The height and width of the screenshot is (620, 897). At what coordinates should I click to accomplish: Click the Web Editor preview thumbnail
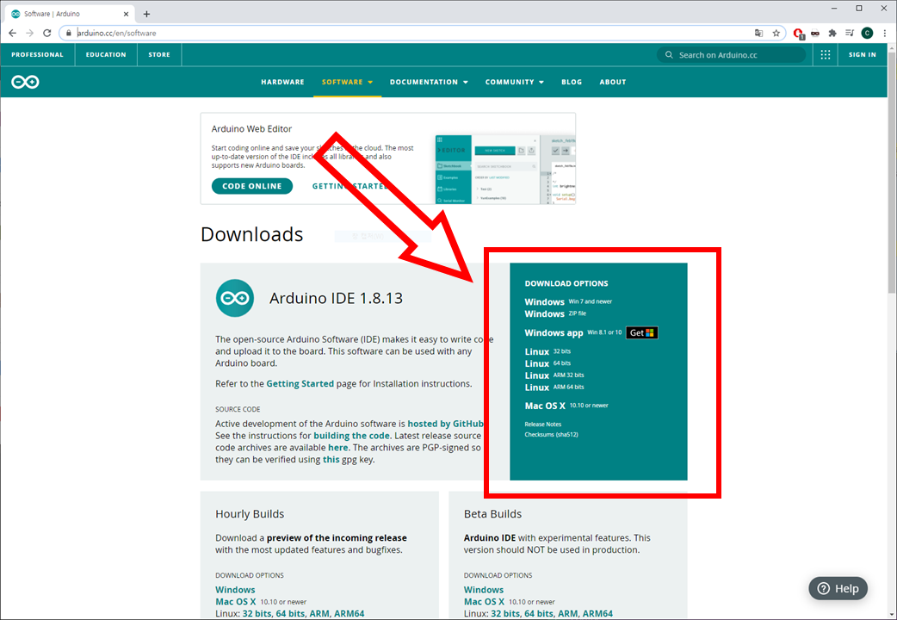coord(505,170)
